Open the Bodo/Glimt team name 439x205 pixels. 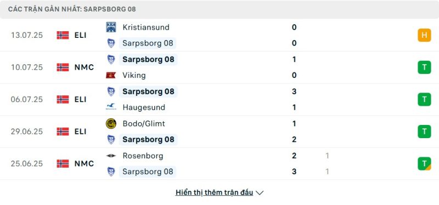pyautogui.click(x=144, y=124)
